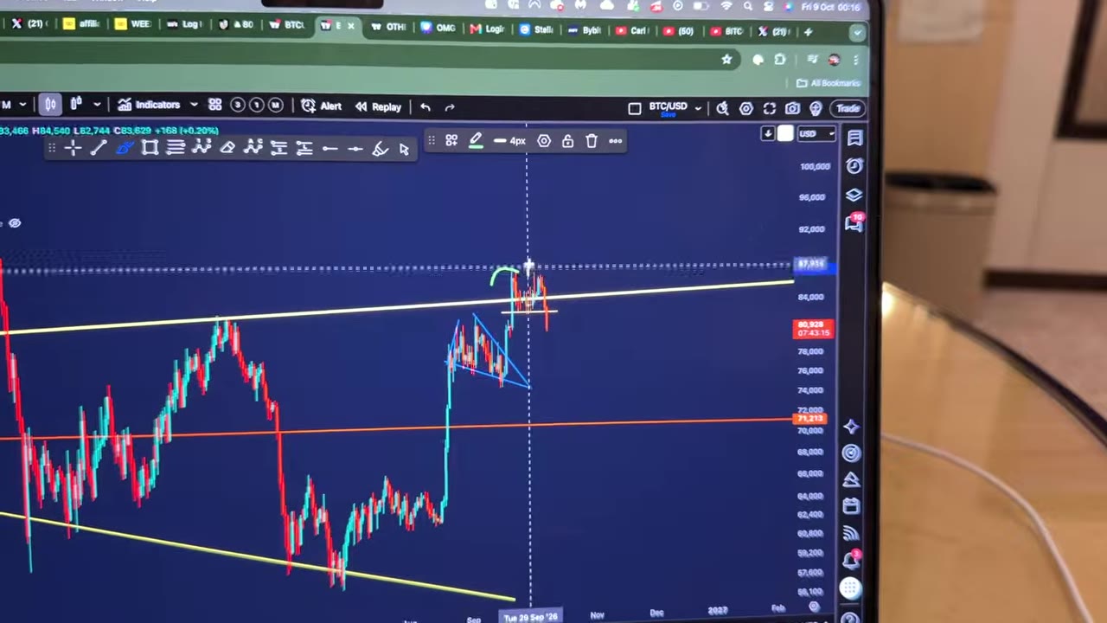This screenshot has width=1107, height=623.
Task: Switch to the Gmail Login browser tab
Action: (488, 29)
